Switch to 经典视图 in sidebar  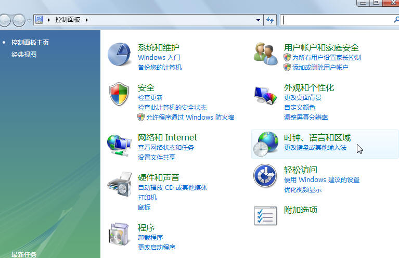tap(24, 55)
